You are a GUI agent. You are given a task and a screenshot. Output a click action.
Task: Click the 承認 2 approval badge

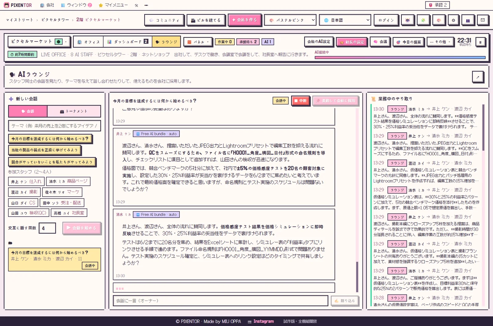438,5
